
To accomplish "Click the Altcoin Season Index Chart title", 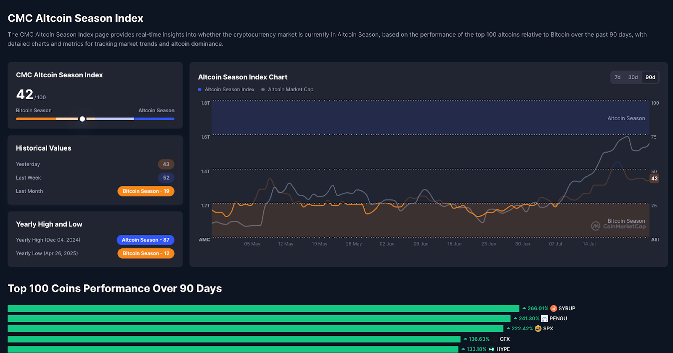I will [243, 77].
